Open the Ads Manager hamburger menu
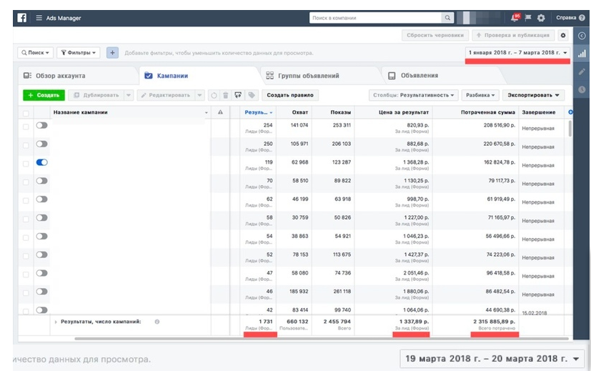Screen dimensions: 591x371 point(39,18)
